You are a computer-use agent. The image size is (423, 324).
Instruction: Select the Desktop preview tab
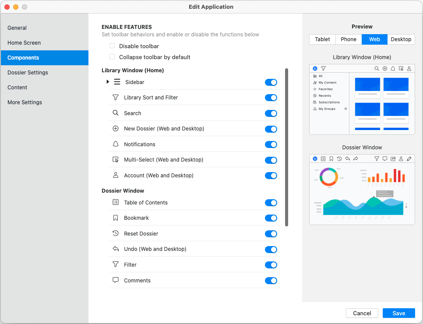point(401,39)
